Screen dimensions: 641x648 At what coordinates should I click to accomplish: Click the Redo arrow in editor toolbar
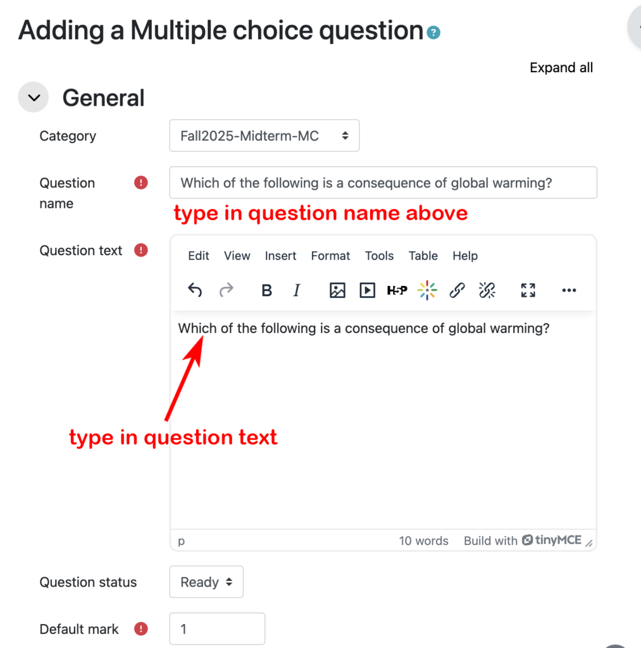[226, 290]
